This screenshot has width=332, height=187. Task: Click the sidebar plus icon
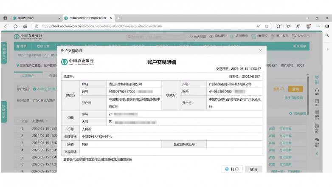point(327,49)
